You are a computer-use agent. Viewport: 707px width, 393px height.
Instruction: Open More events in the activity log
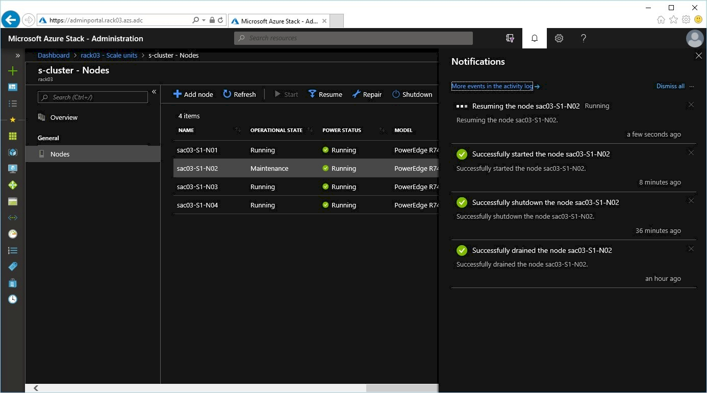(492, 86)
